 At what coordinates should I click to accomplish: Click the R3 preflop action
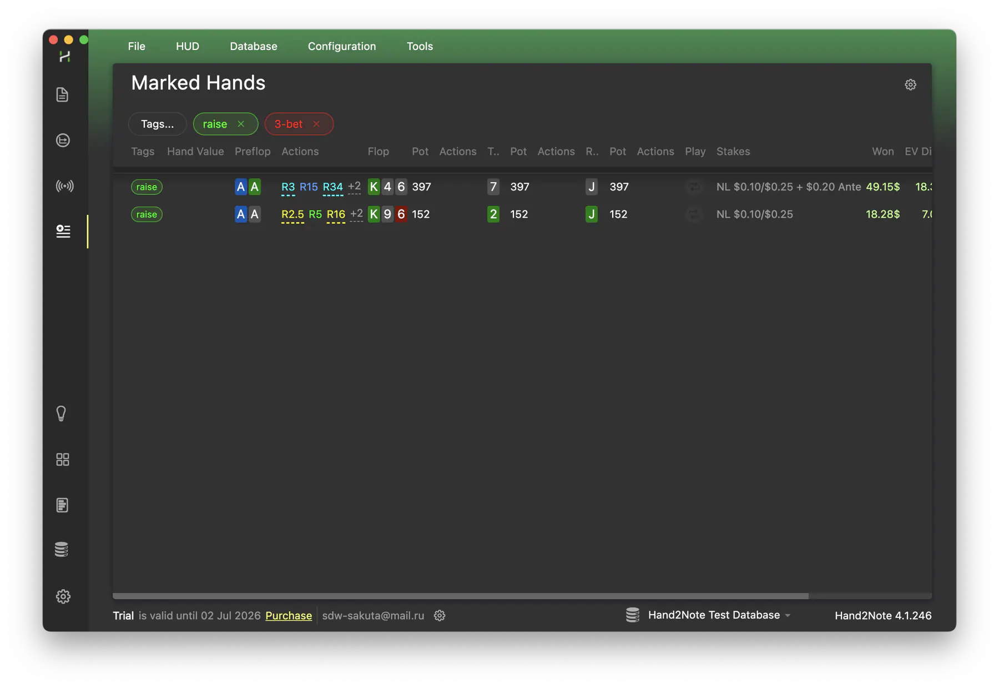pyautogui.click(x=288, y=187)
